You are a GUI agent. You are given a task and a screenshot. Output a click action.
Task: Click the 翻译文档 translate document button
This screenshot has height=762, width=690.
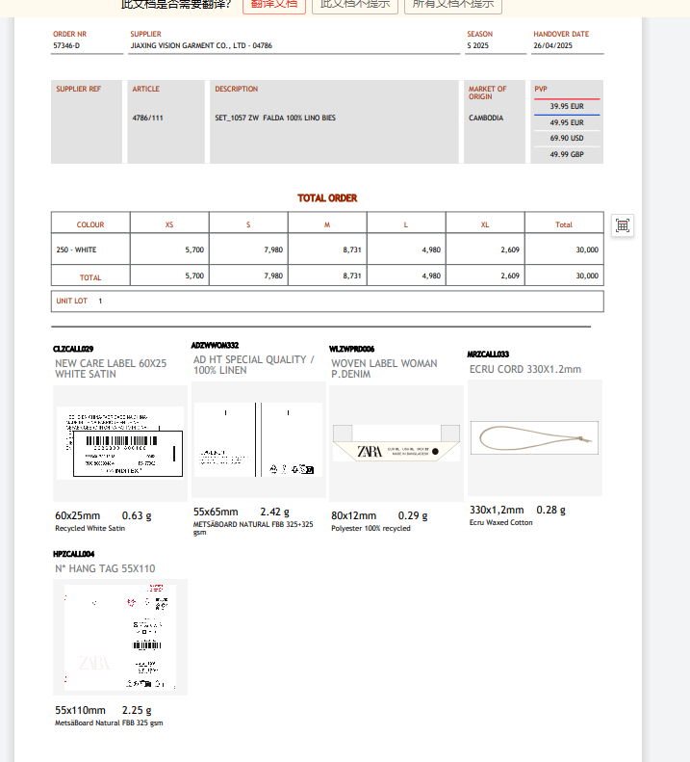[x=274, y=4]
